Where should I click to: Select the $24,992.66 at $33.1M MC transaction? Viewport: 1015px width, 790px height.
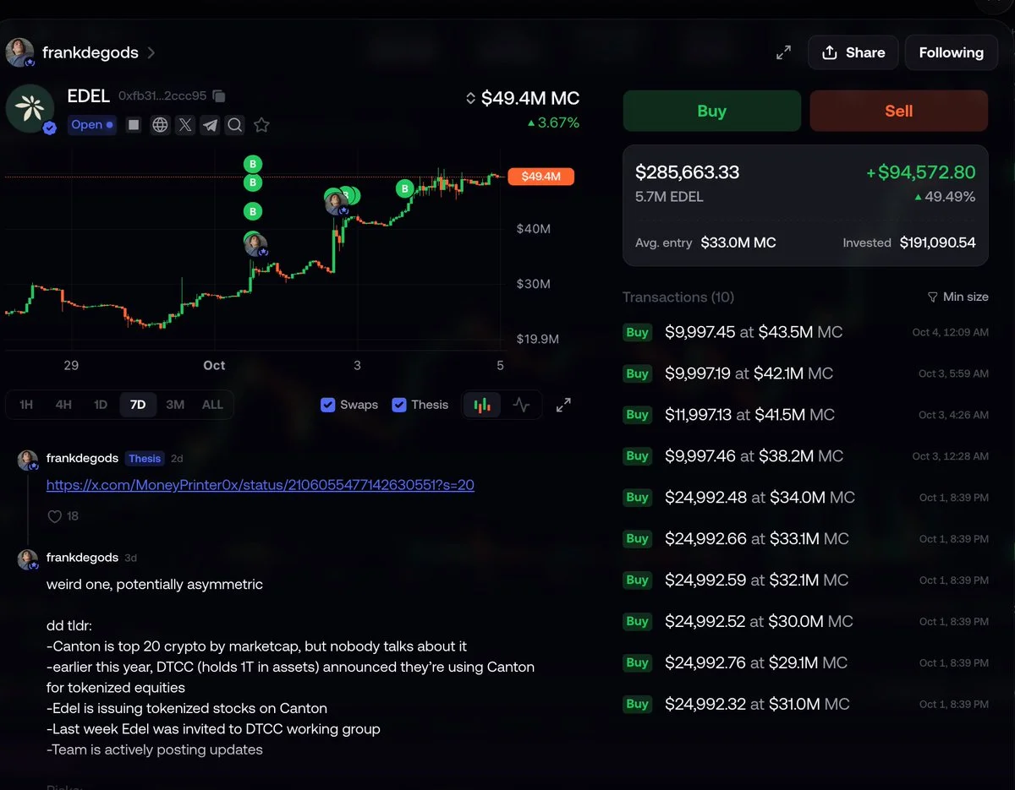tap(805, 539)
